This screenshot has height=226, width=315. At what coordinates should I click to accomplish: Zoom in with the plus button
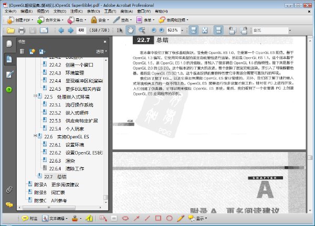pos(162,30)
